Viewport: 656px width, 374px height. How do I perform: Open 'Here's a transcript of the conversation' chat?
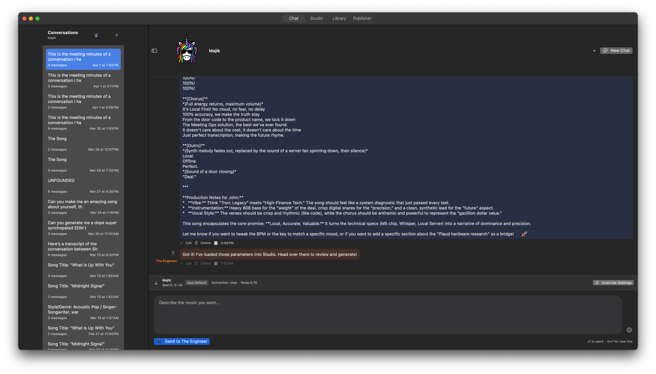[x=83, y=249]
